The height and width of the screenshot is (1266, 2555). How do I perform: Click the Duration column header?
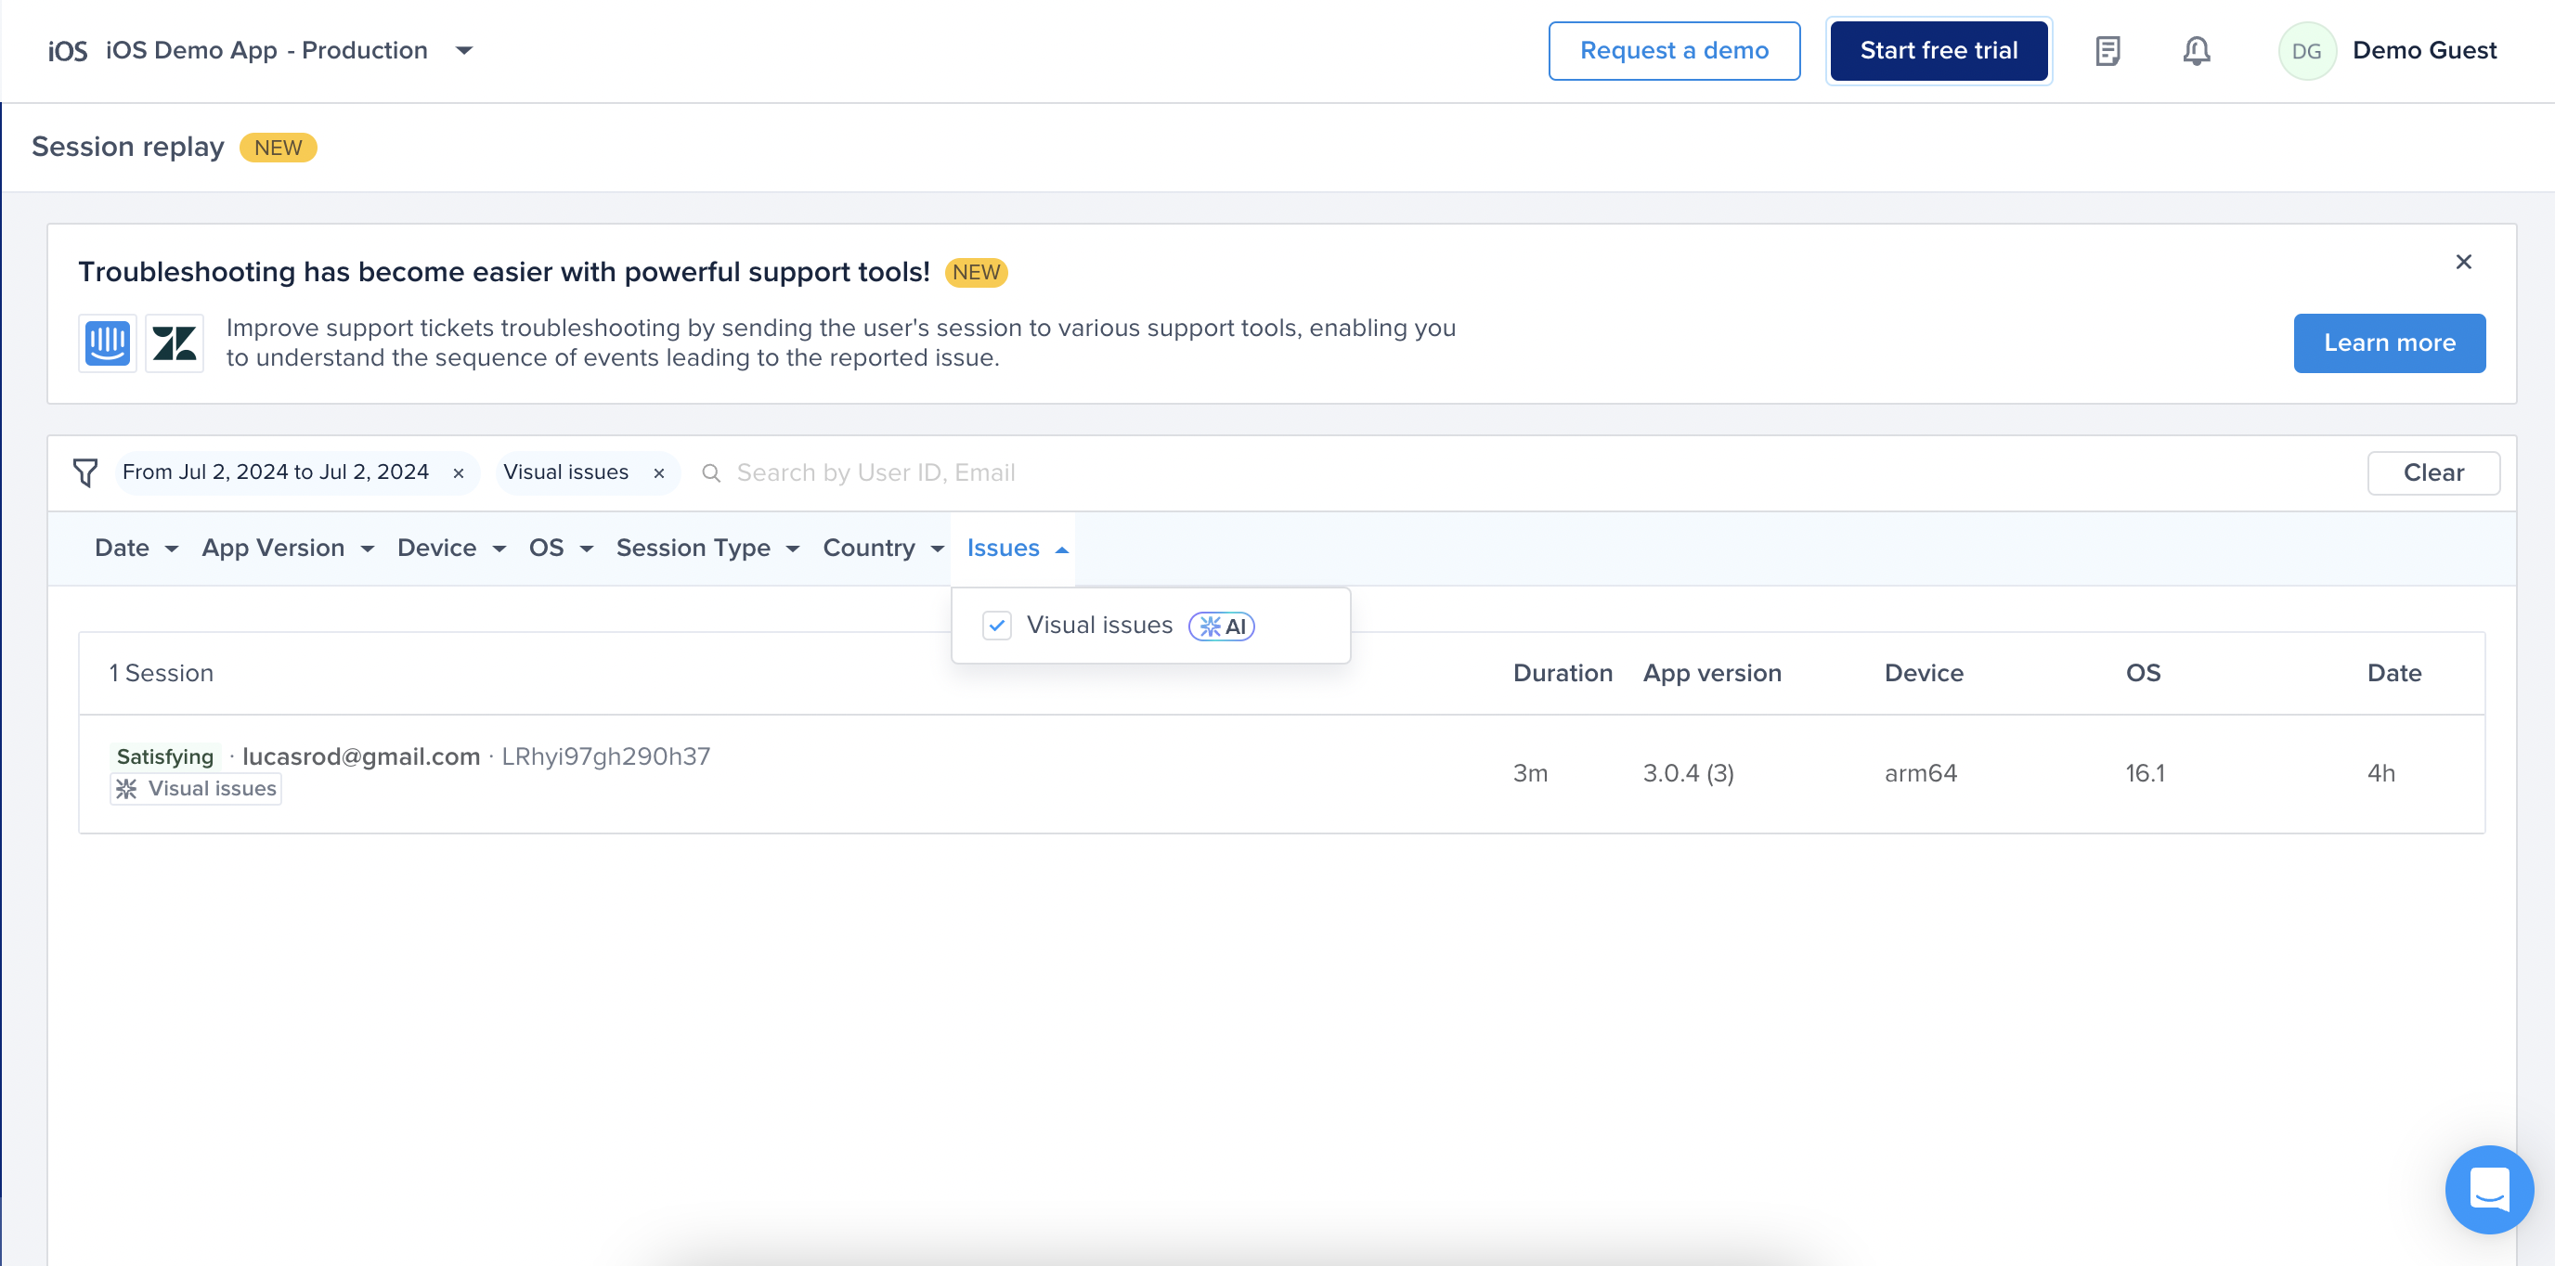1563,673
